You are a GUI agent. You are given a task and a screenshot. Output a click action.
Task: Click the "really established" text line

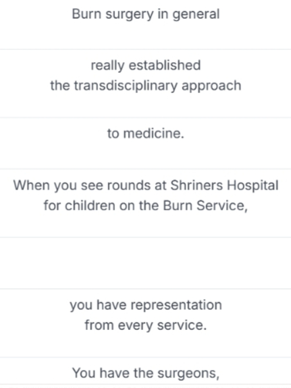pos(146,65)
